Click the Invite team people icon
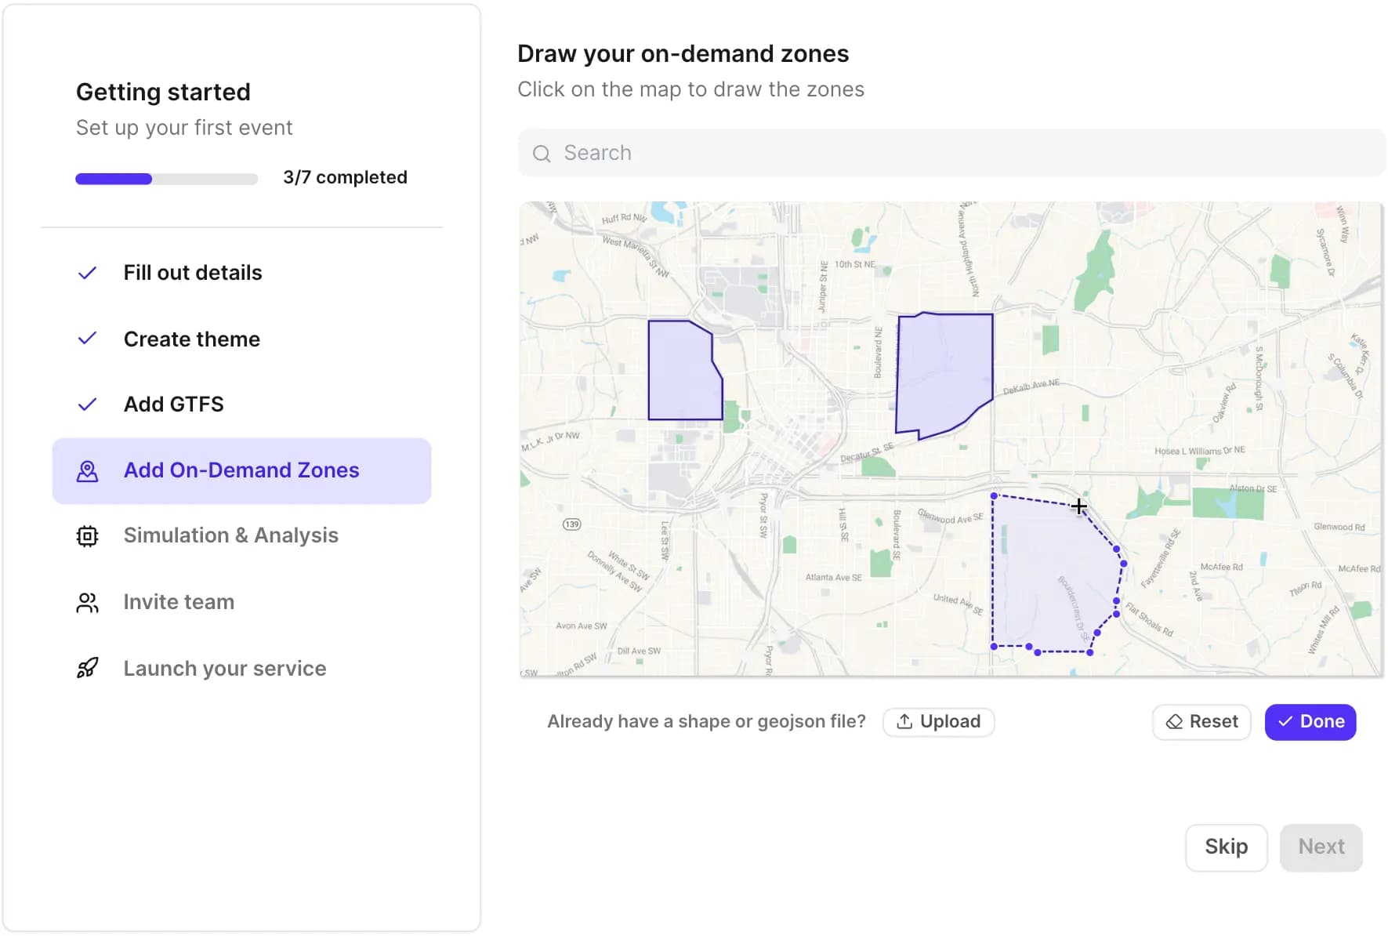 tap(87, 602)
